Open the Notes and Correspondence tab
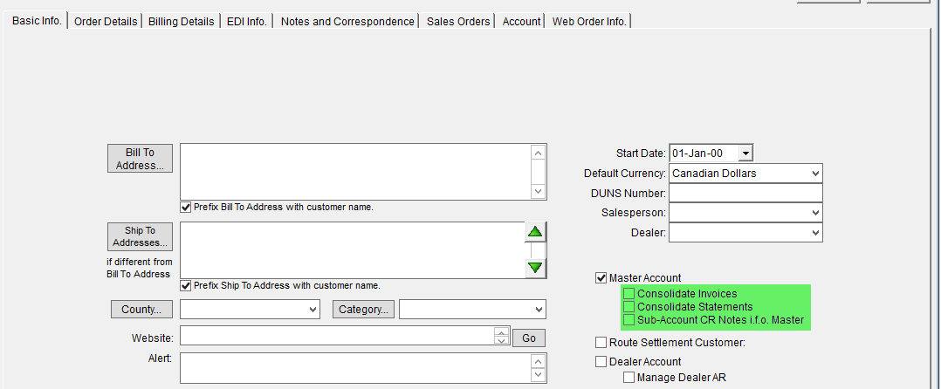 tap(347, 22)
